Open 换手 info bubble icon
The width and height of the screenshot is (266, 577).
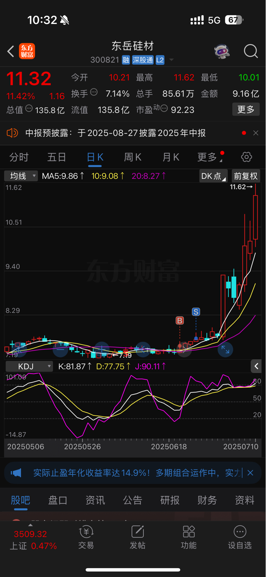94,93
